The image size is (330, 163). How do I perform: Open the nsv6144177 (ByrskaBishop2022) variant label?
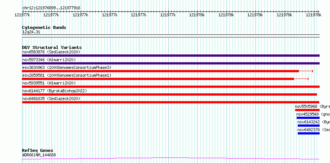(x=54, y=91)
